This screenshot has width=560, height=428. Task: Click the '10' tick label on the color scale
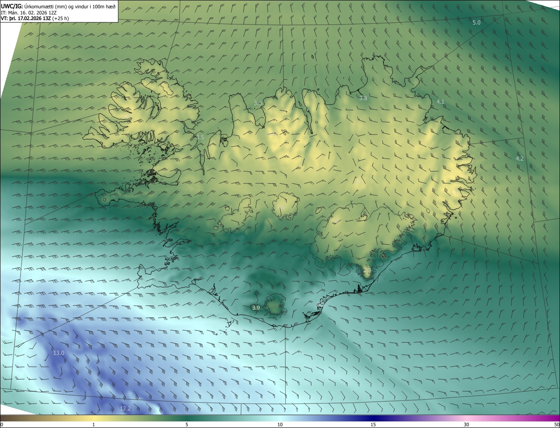click(x=280, y=425)
